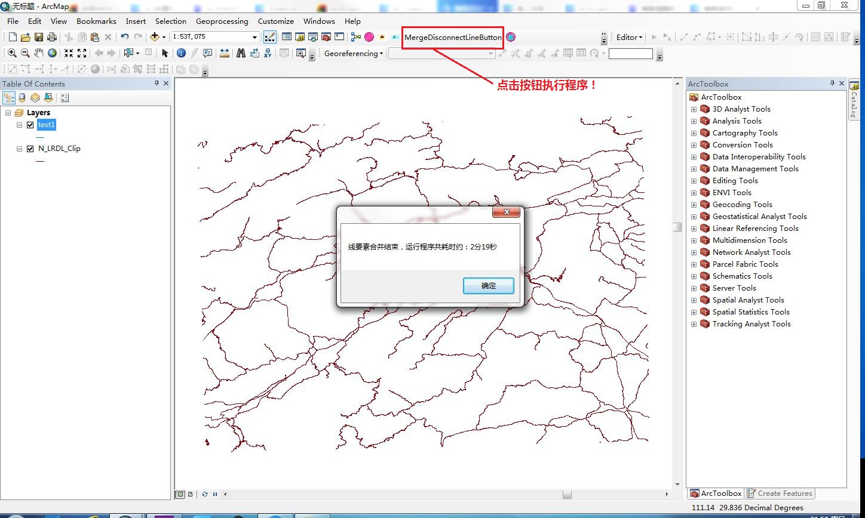This screenshot has height=518, width=865.
Task: Click the Fixed Zoom In icon
Action: tap(69, 53)
